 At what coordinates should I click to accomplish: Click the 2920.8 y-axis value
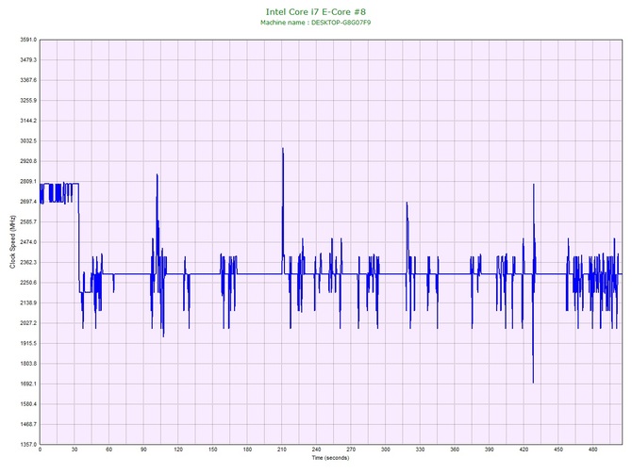point(28,161)
